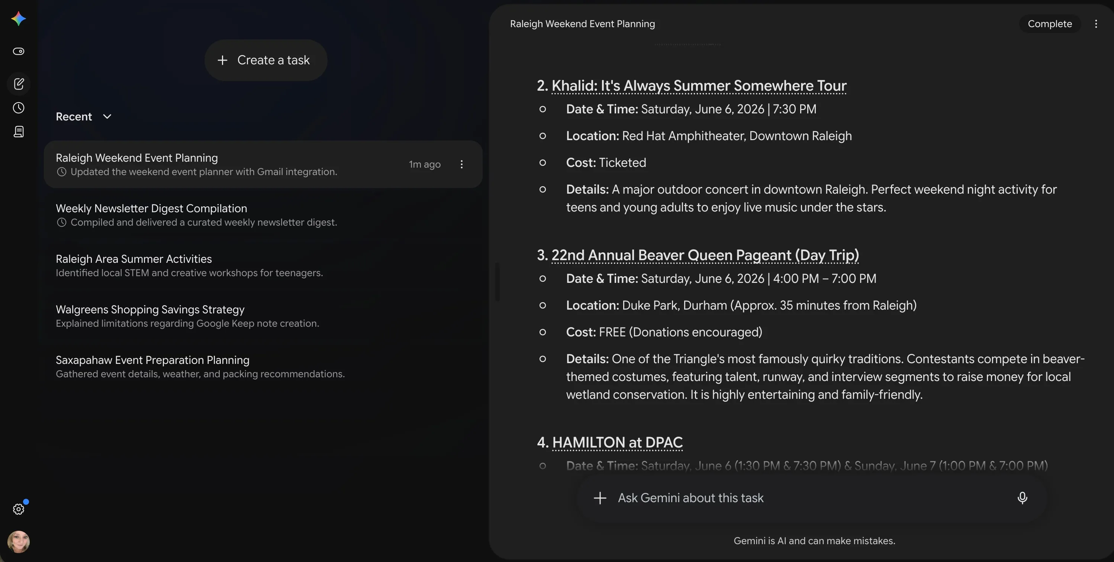
Task: Open the HAMILTON at DPAC link
Action: pyautogui.click(x=617, y=442)
